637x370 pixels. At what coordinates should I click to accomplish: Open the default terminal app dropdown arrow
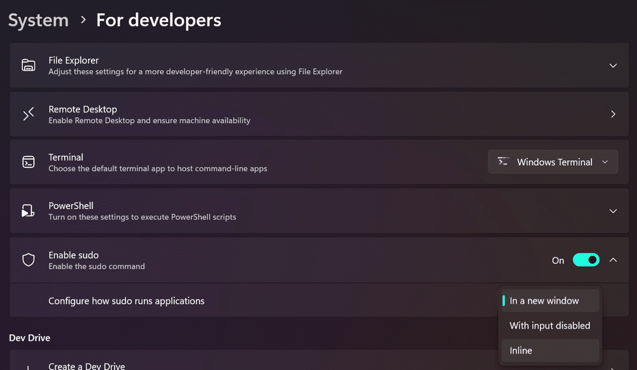click(605, 162)
